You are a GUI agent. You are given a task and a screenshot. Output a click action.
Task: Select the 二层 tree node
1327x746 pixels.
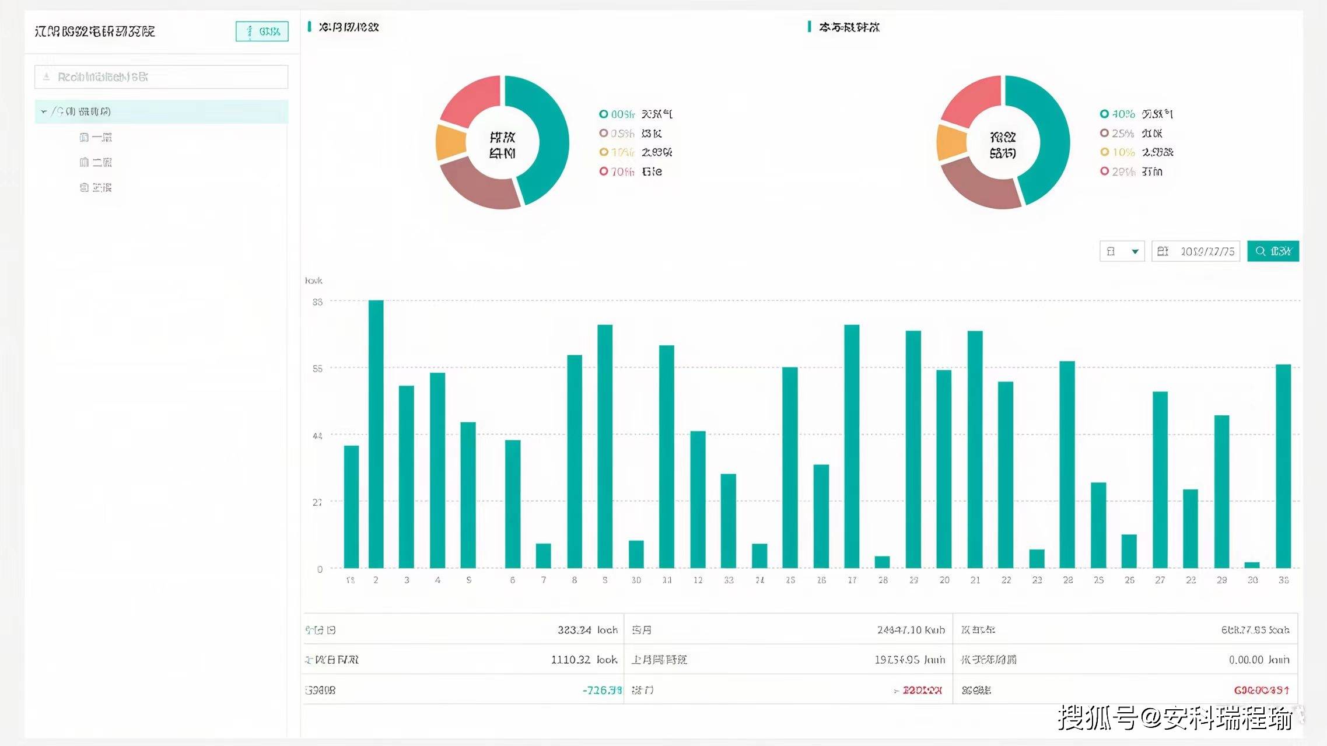pos(102,162)
